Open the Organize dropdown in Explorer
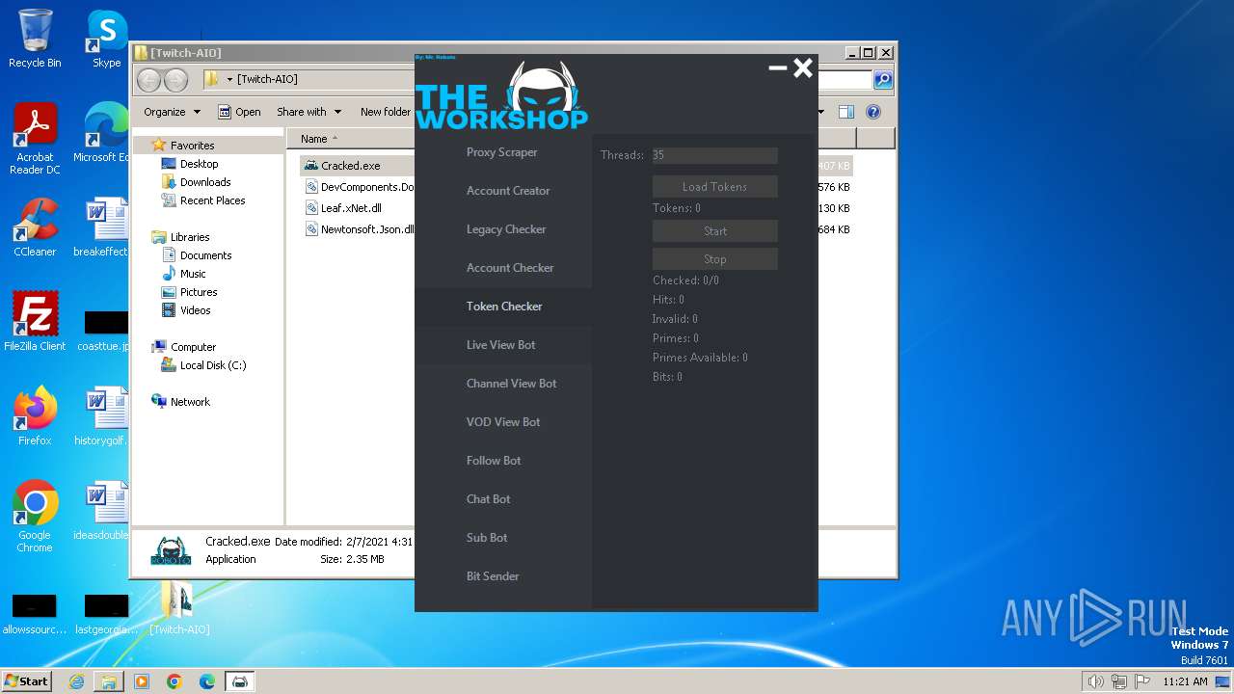The image size is (1234, 694). 172,112
